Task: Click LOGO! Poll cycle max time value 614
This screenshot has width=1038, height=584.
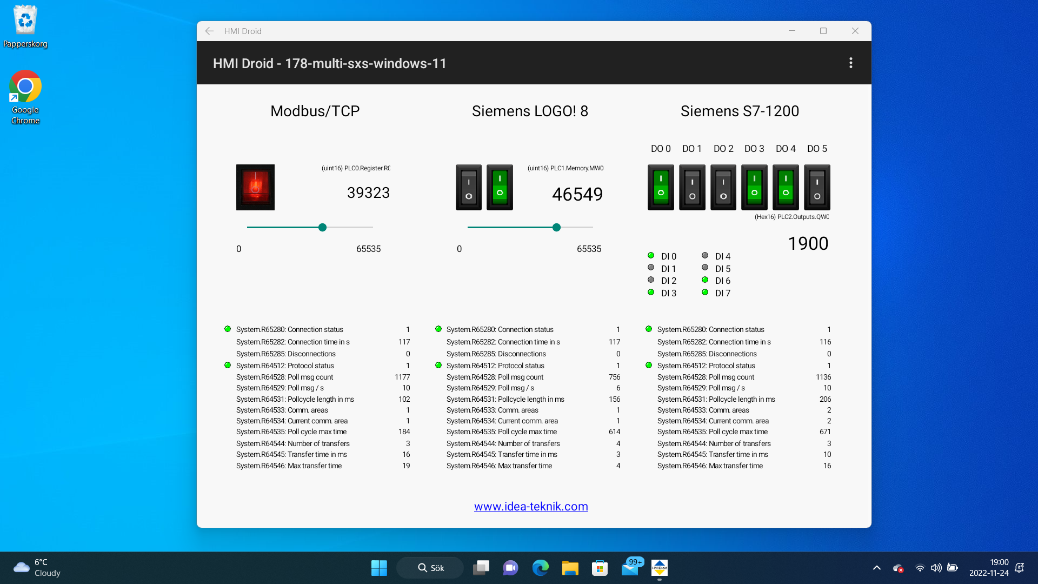Action: (x=614, y=432)
